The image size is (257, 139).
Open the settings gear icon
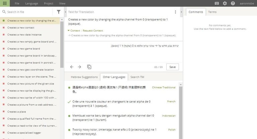click(225, 3)
